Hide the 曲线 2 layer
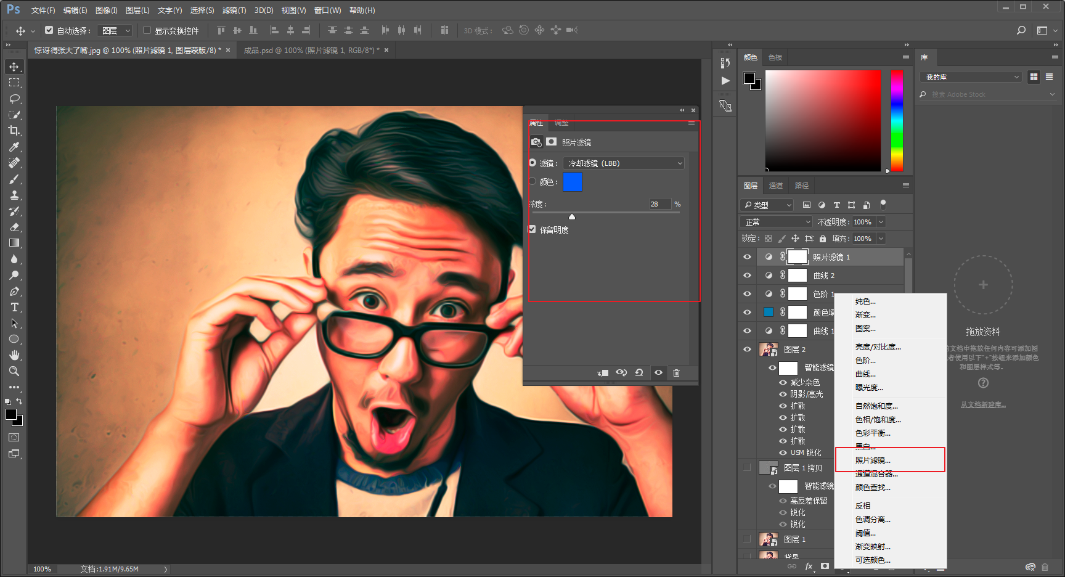 click(747, 276)
